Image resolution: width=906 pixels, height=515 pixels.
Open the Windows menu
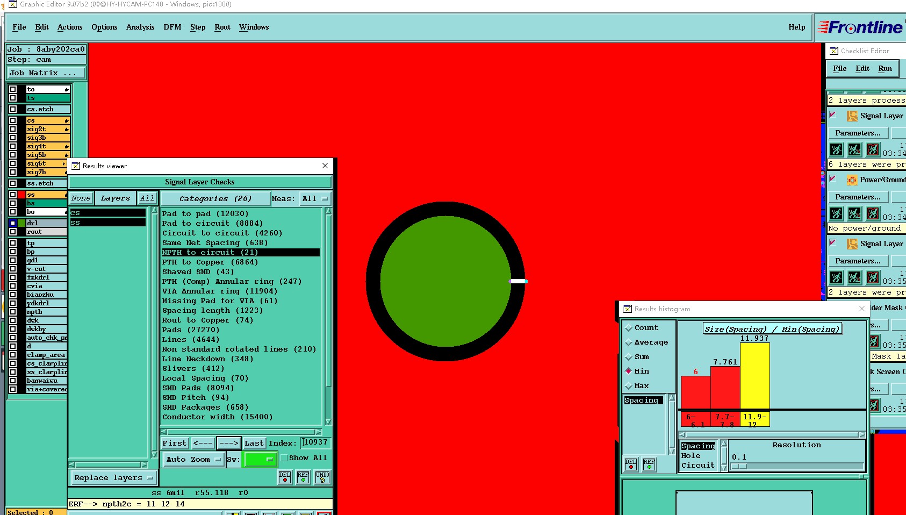[254, 27]
